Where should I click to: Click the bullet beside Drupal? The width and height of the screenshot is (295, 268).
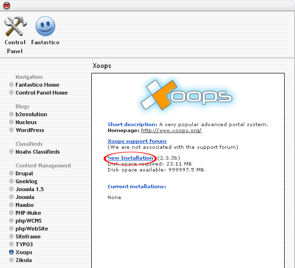click(x=11, y=173)
